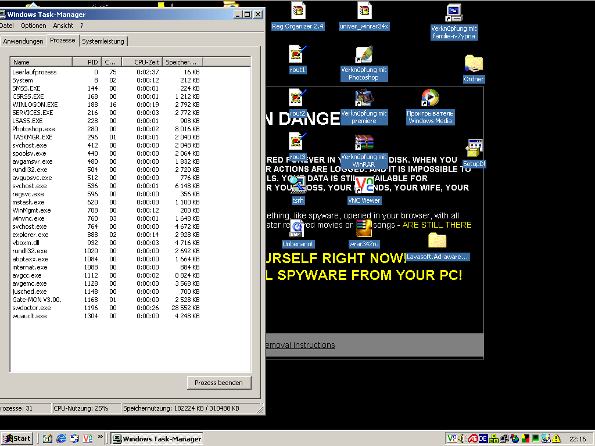
Task: Launch Outlook Express from Quick Launch
Action: [x=74, y=438]
